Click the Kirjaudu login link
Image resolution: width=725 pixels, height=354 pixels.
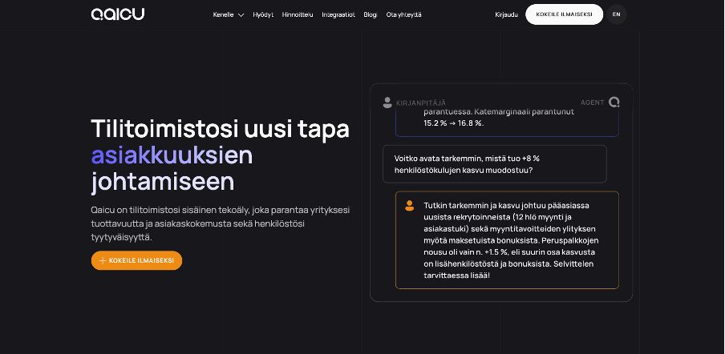[x=507, y=14]
